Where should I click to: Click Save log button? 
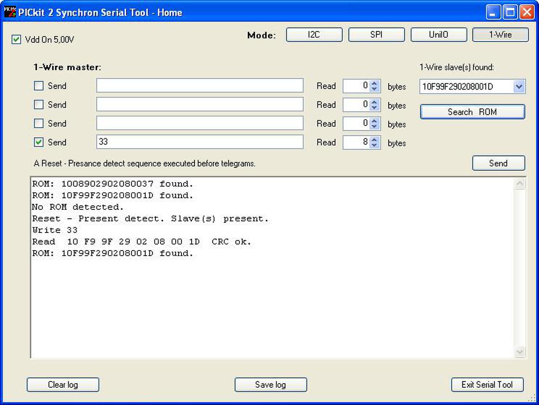(x=271, y=384)
